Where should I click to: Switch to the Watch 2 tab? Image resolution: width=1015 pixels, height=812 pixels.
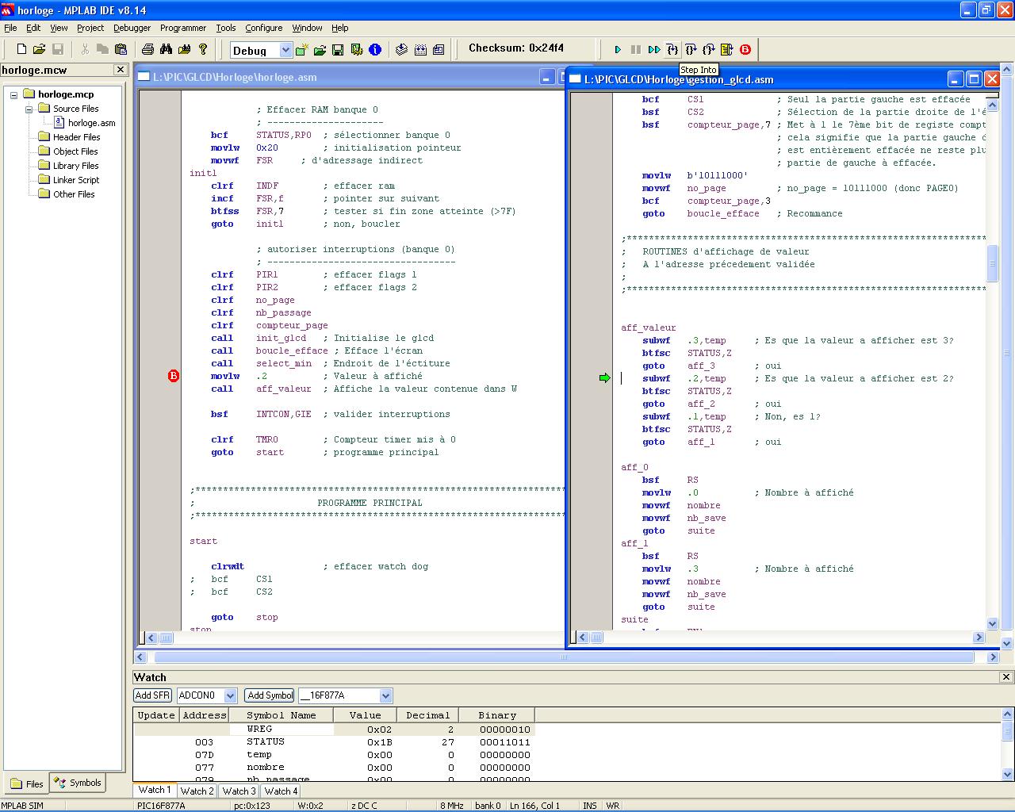tap(197, 791)
